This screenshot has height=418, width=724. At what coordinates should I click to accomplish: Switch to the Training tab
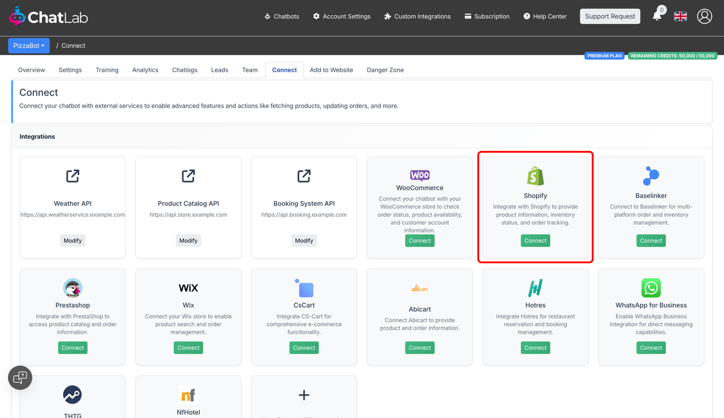(x=107, y=69)
